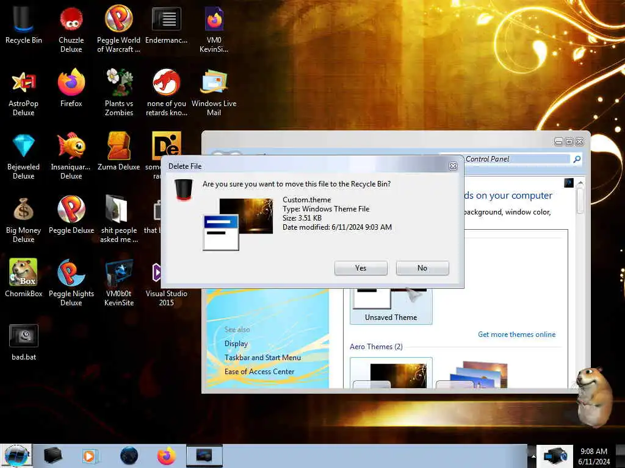Open VM0b0t KevinSite desktop icon
Screen dimensions: 625x468
tap(118, 283)
